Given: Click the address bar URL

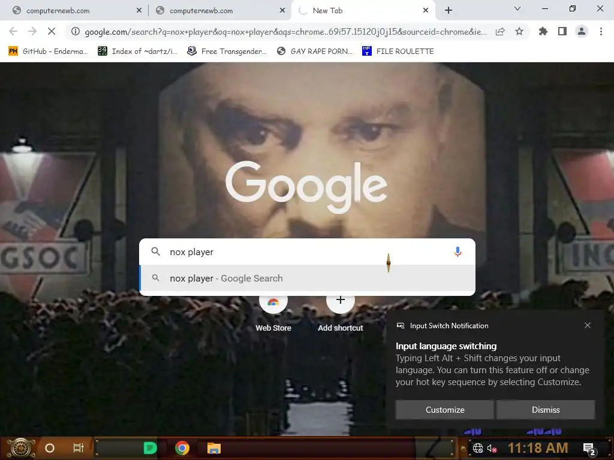Looking at the screenshot, I should point(285,32).
